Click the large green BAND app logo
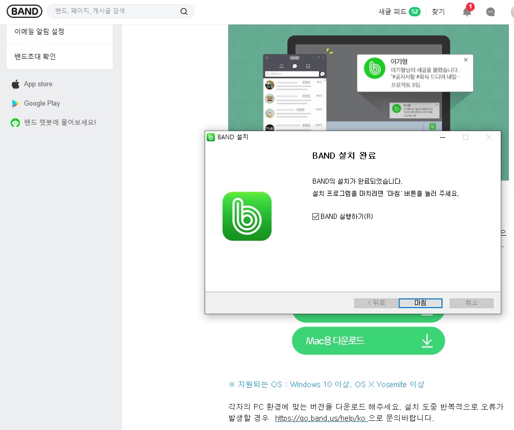The width and height of the screenshot is (514, 430). (x=247, y=216)
